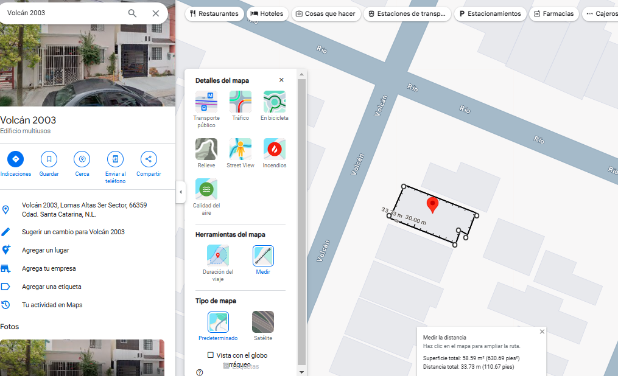Send to phone with Enviar al teléfono

tap(116, 159)
